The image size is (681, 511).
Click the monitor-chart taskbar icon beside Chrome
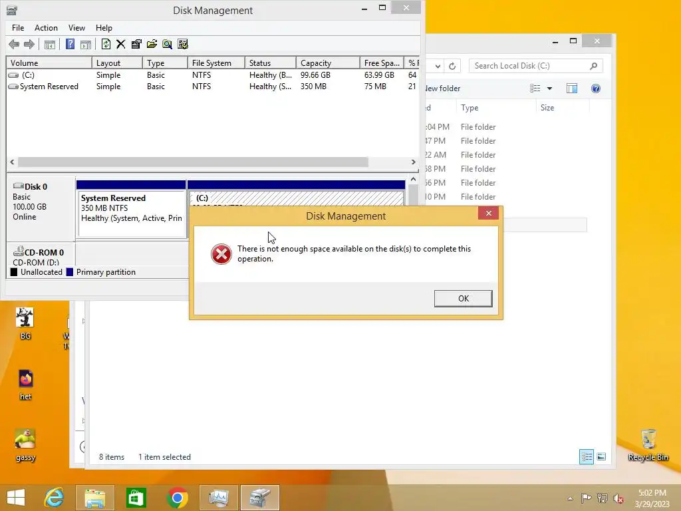coord(218,498)
